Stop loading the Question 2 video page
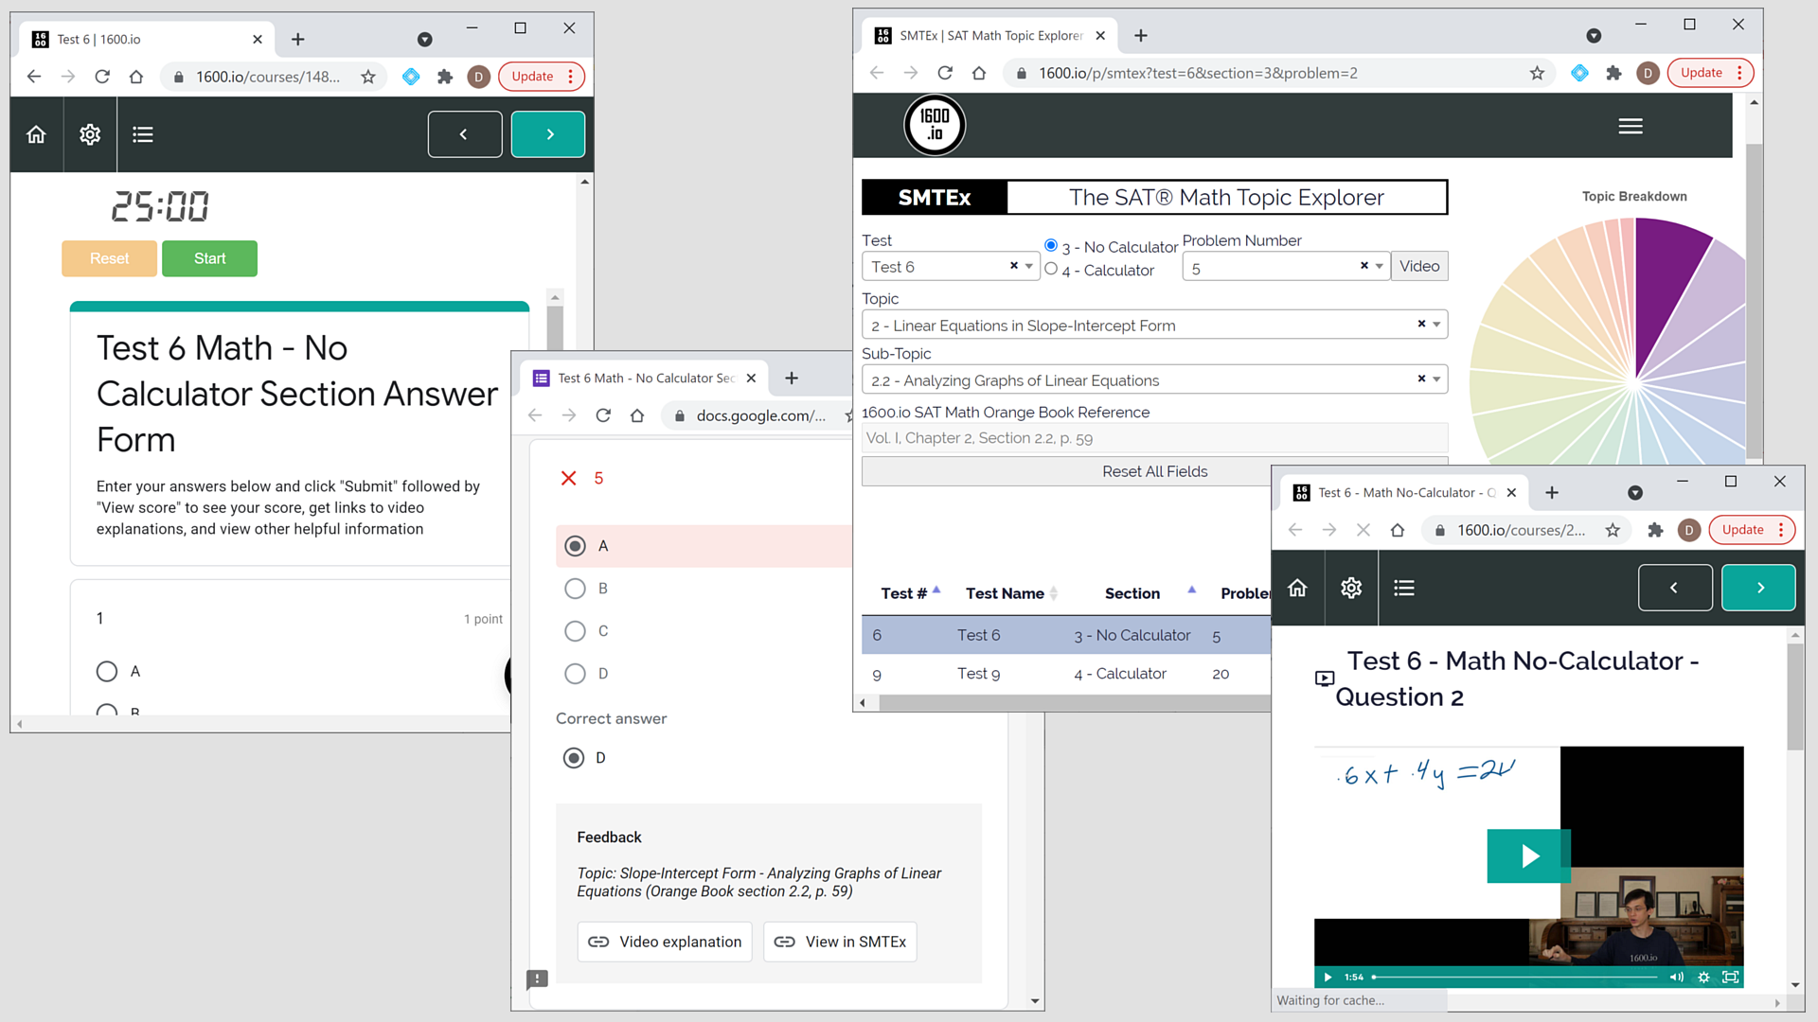Image resolution: width=1818 pixels, height=1022 pixels. click(x=1363, y=530)
